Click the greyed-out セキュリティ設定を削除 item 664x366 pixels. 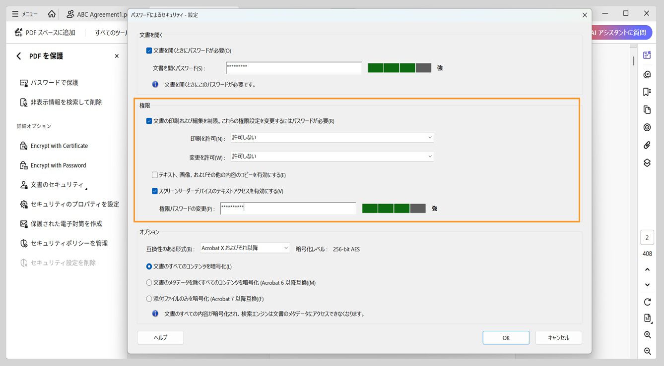58,263
